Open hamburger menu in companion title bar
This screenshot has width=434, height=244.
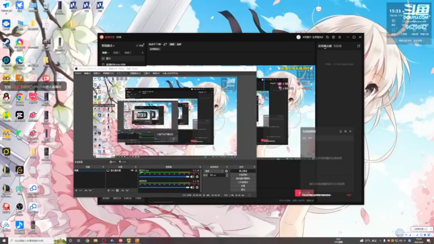tap(340, 37)
